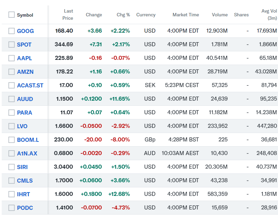Sort by Avg Vol (3m) header

coord(269,15)
